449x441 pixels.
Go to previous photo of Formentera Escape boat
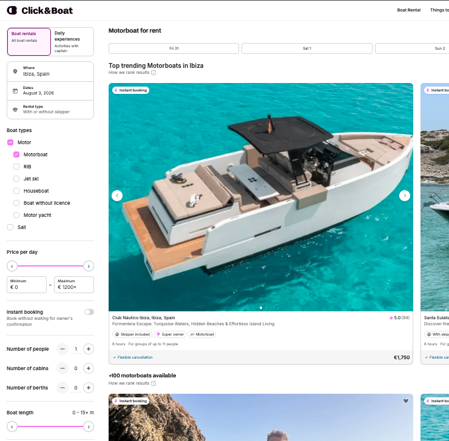[x=117, y=196]
